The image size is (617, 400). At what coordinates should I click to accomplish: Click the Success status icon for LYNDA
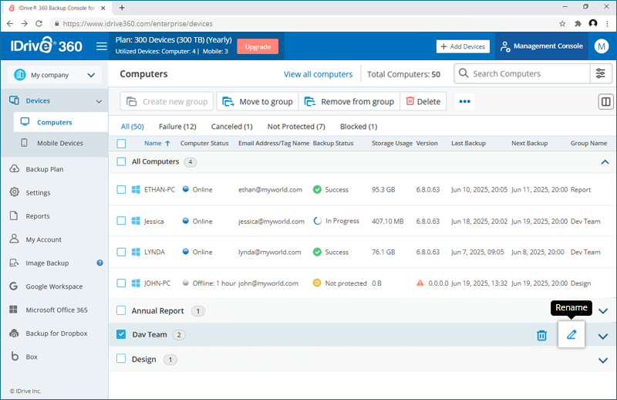point(317,252)
